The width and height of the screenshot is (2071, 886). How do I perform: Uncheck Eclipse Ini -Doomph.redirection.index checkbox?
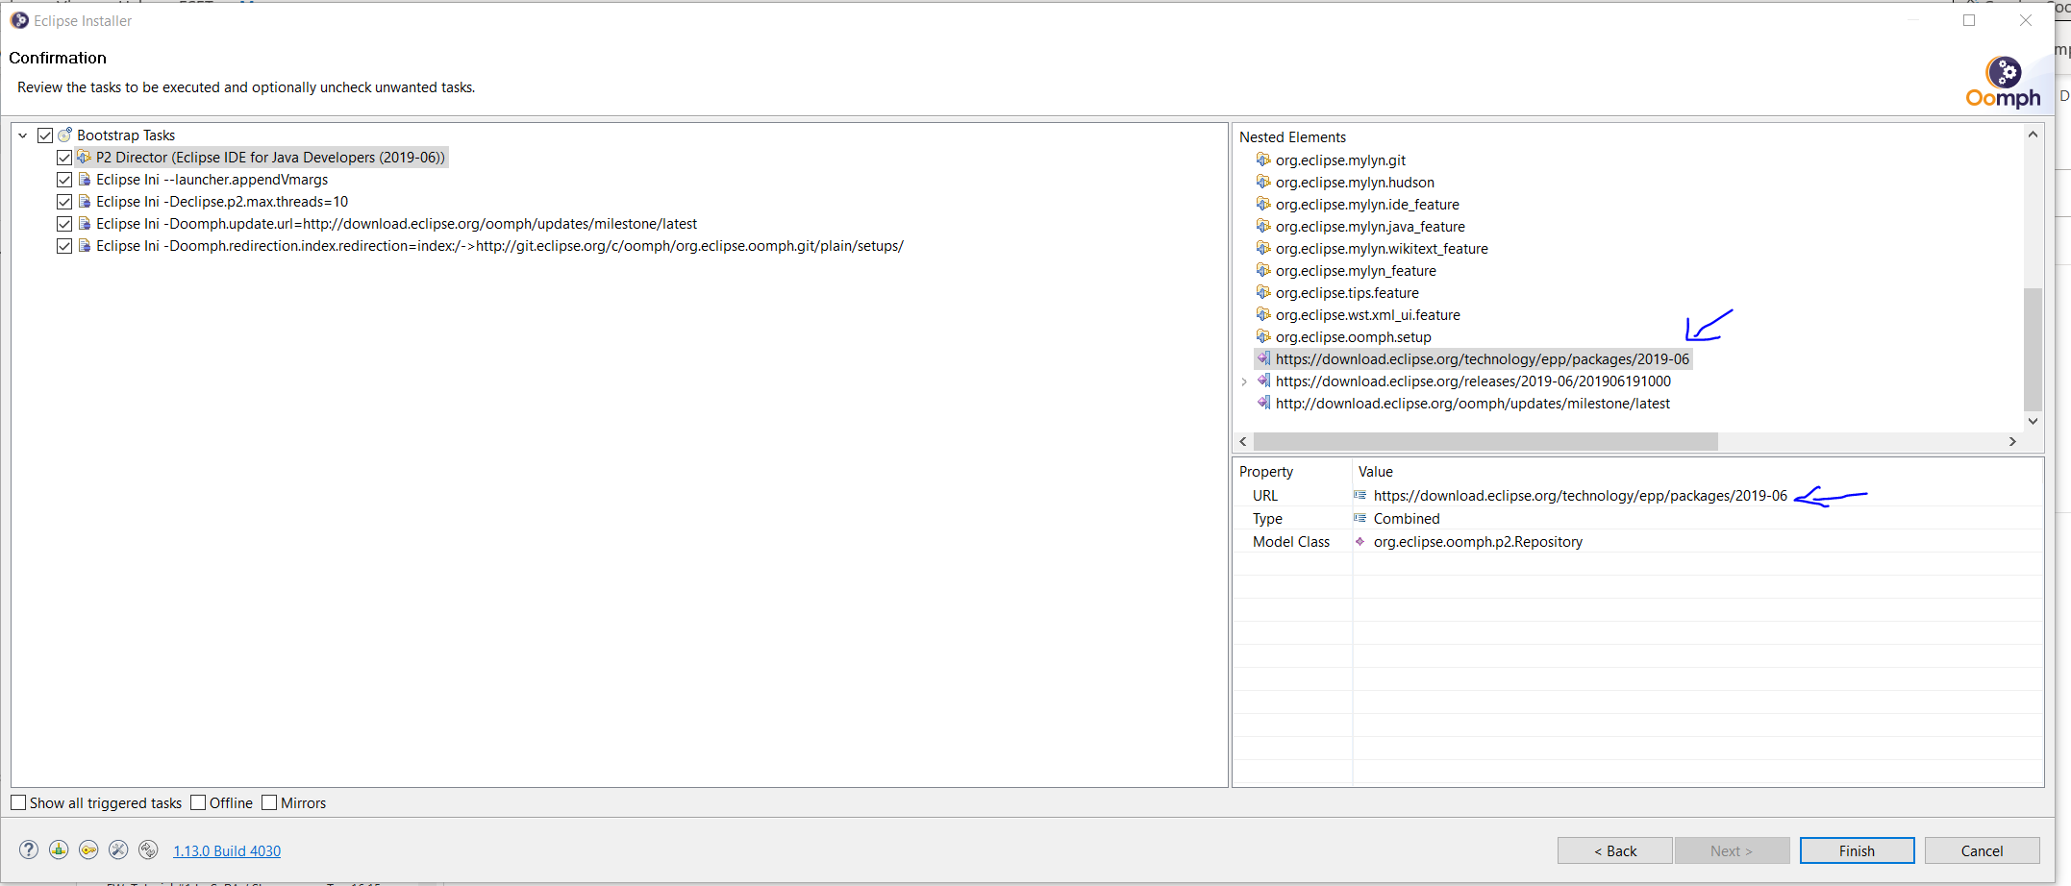coord(64,246)
